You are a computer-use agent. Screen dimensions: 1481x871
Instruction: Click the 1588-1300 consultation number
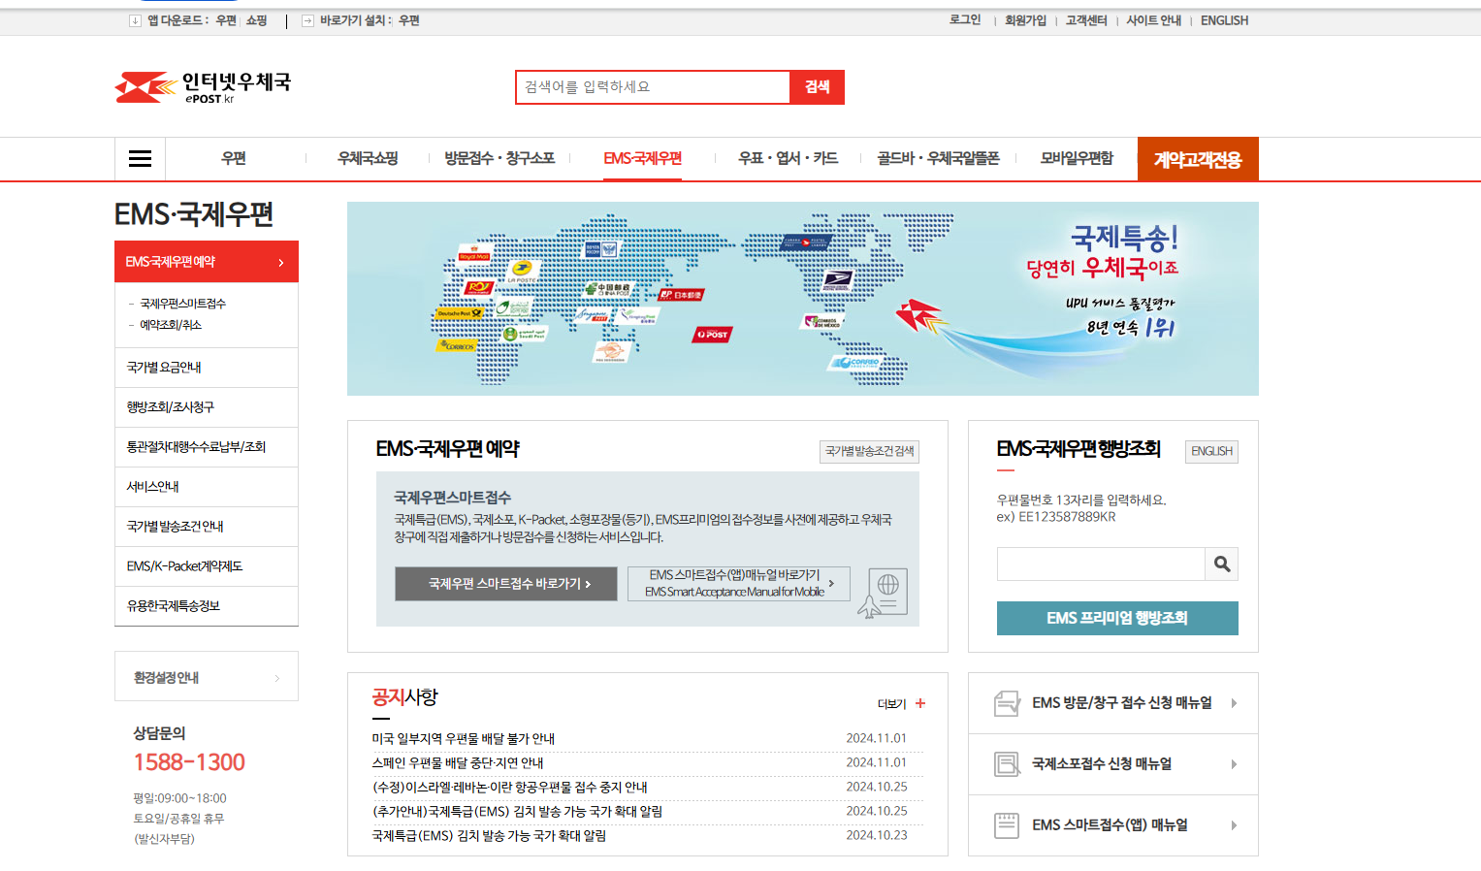tap(189, 762)
